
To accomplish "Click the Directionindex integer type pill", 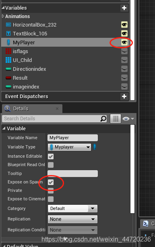I will [8, 69].
